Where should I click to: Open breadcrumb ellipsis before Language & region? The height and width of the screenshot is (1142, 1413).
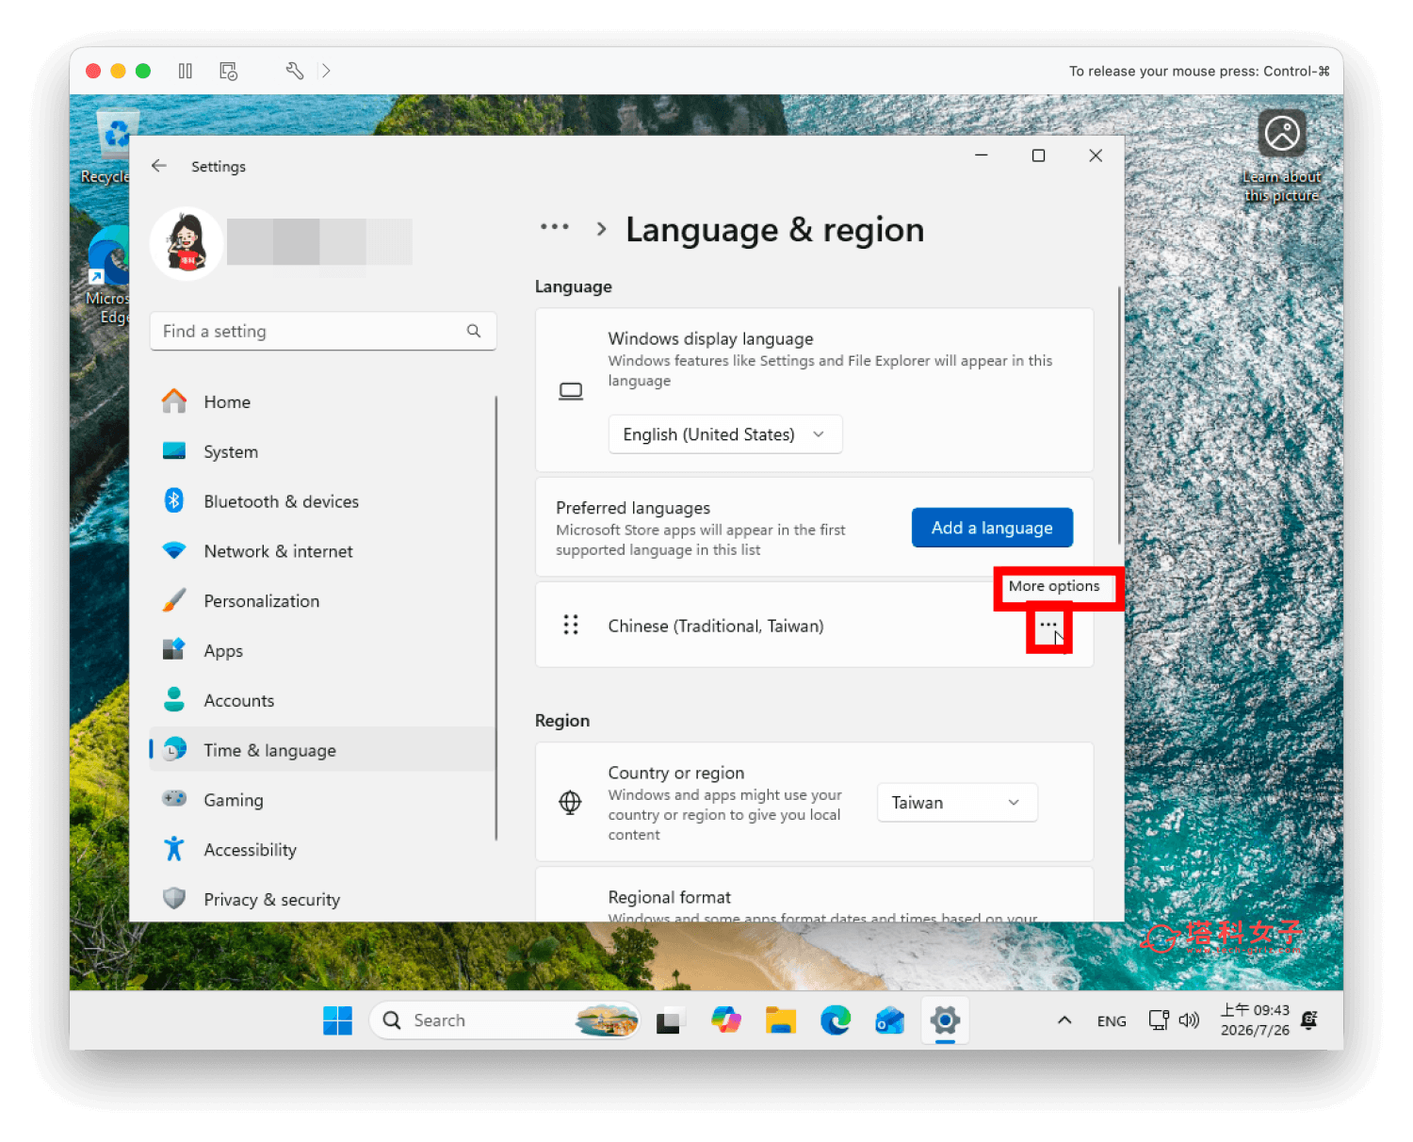point(554,227)
